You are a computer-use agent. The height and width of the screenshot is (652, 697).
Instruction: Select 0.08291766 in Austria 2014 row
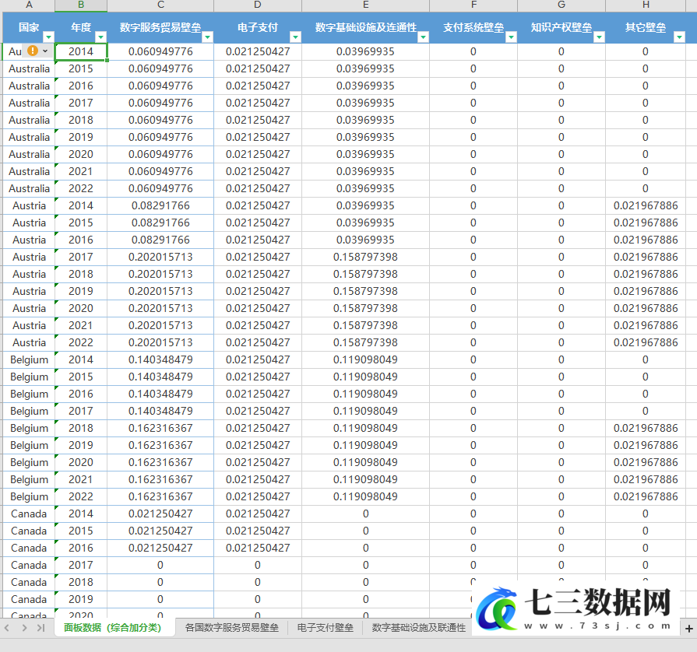click(x=160, y=205)
